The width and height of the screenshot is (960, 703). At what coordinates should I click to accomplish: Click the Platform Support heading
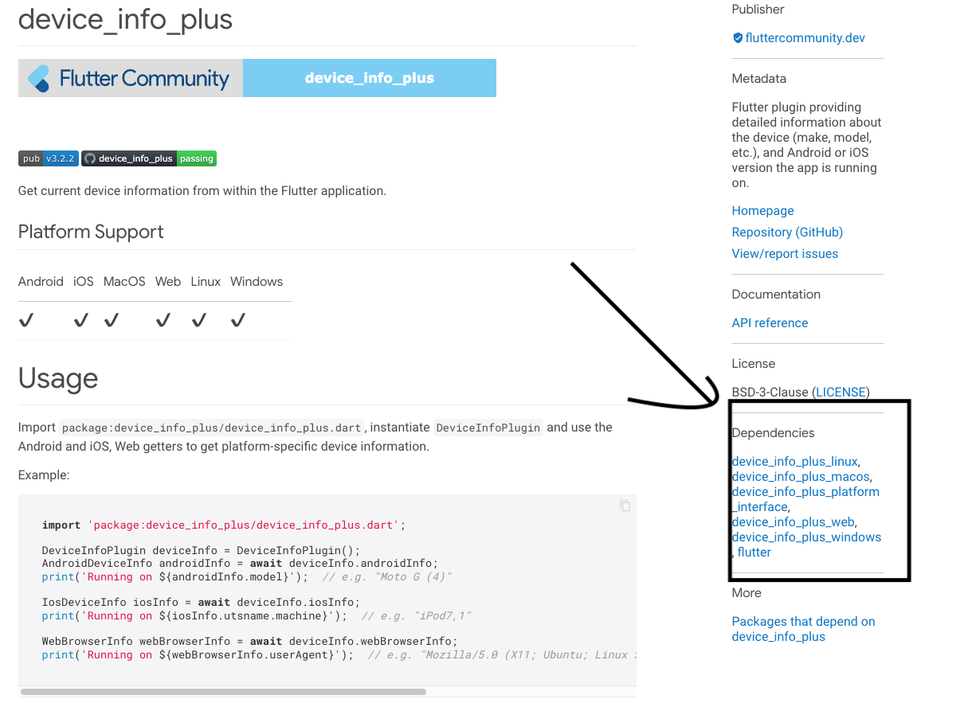point(91,232)
